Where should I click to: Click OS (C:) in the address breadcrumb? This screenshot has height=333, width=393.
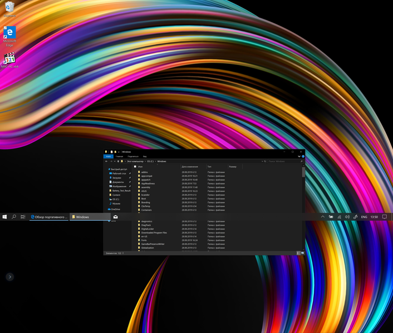pyautogui.click(x=150, y=161)
